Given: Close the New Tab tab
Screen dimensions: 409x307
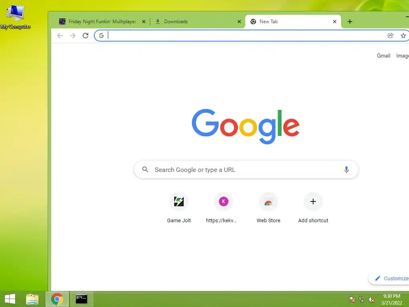Looking at the screenshot, I should point(335,22).
